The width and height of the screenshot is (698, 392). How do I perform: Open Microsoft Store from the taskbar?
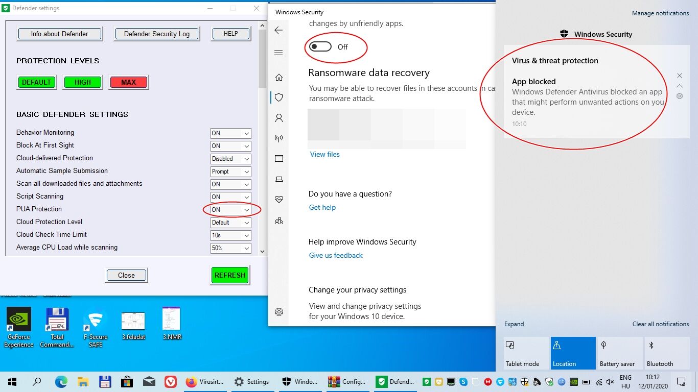point(127,381)
